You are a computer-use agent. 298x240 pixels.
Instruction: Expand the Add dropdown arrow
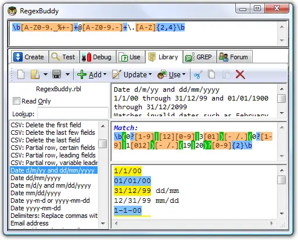pos(105,74)
